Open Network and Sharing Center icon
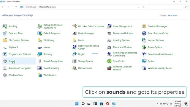 coord(75,47)
